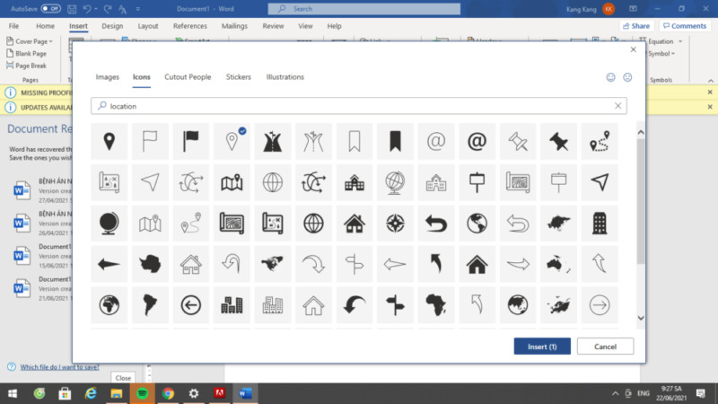
Task: Pick the filled black flag icon
Action: pyautogui.click(x=191, y=141)
